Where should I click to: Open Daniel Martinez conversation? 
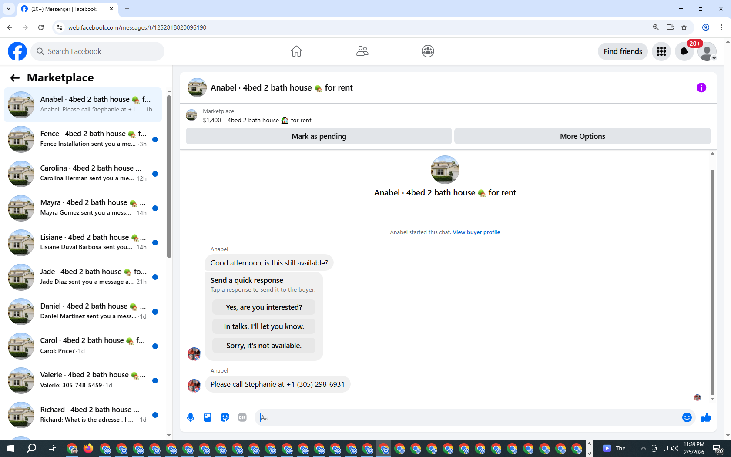(x=83, y=312)
